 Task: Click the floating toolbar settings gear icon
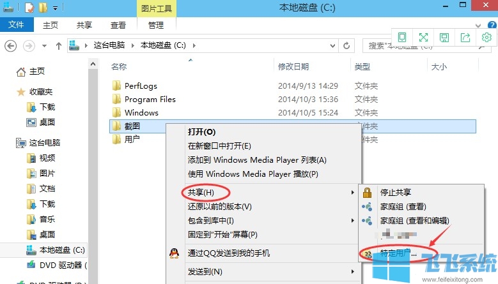(486, 38)
